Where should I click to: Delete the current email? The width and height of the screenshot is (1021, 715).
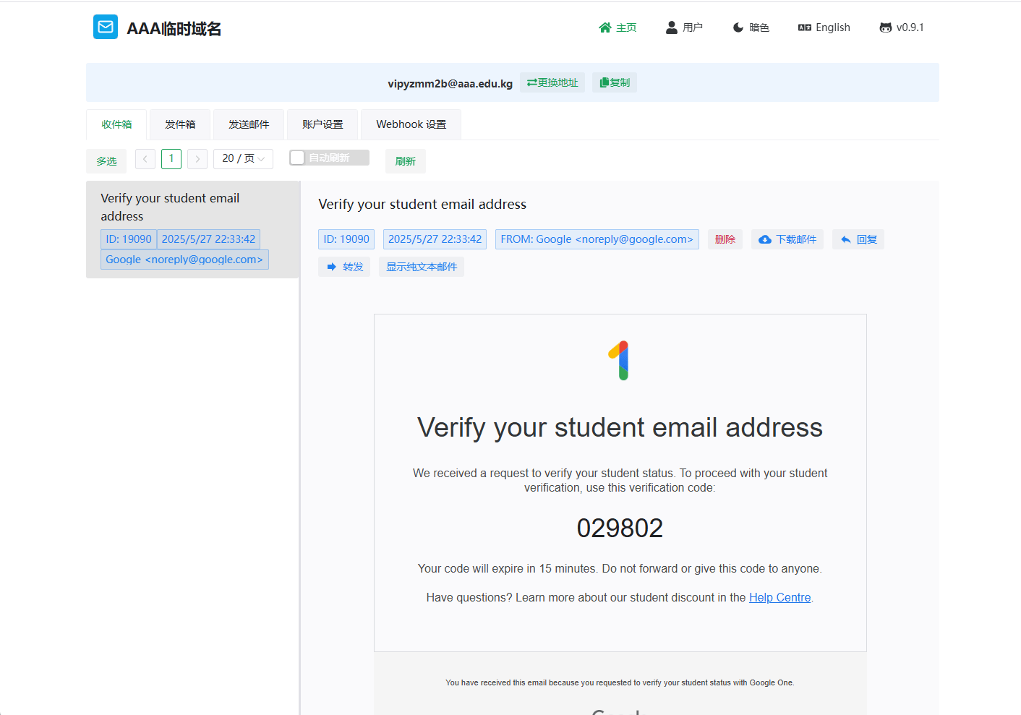[725, 239]
